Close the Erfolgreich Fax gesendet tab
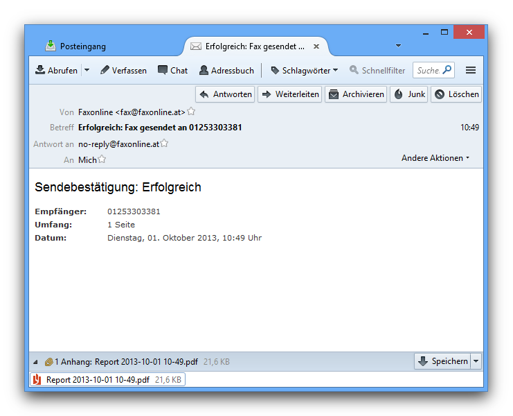The height and width of the screenshot is (416, 513). (316, 46)
